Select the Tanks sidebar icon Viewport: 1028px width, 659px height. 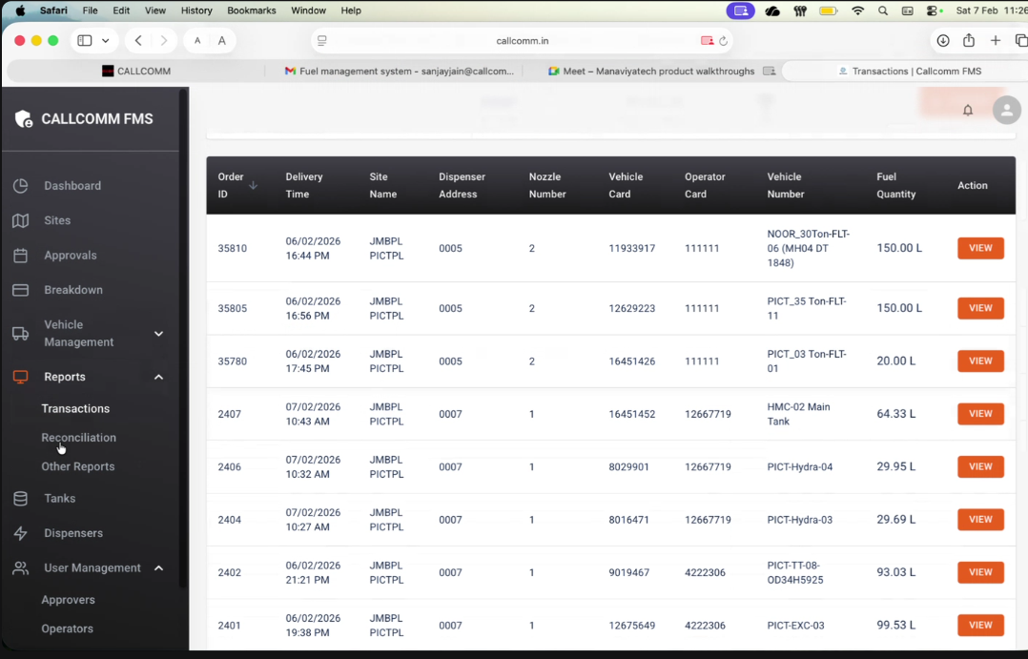point(21,498)
